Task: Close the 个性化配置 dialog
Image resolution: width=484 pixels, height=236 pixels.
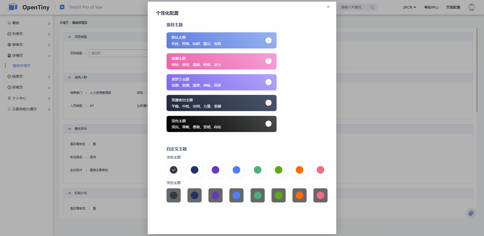Action: pyautogui.click(x=328, y=7)
